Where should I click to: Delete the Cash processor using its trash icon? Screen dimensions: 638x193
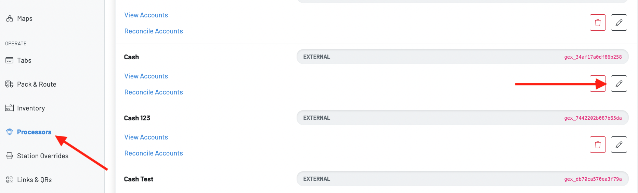click(x=598, y=84)
